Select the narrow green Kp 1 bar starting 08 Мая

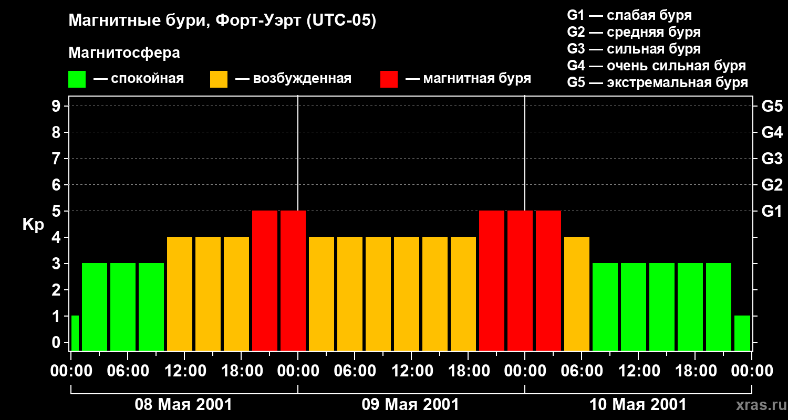coord(75,333)
